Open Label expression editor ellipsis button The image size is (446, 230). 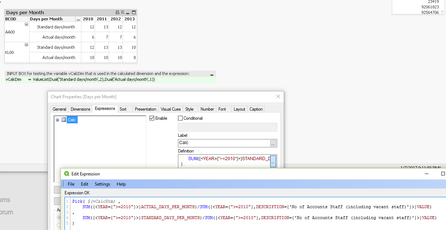(273, 143)
